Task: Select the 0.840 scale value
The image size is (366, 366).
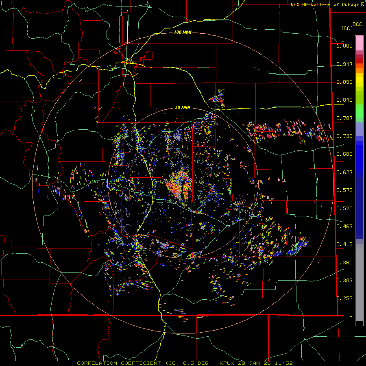Action: click(x=344, y=100)
